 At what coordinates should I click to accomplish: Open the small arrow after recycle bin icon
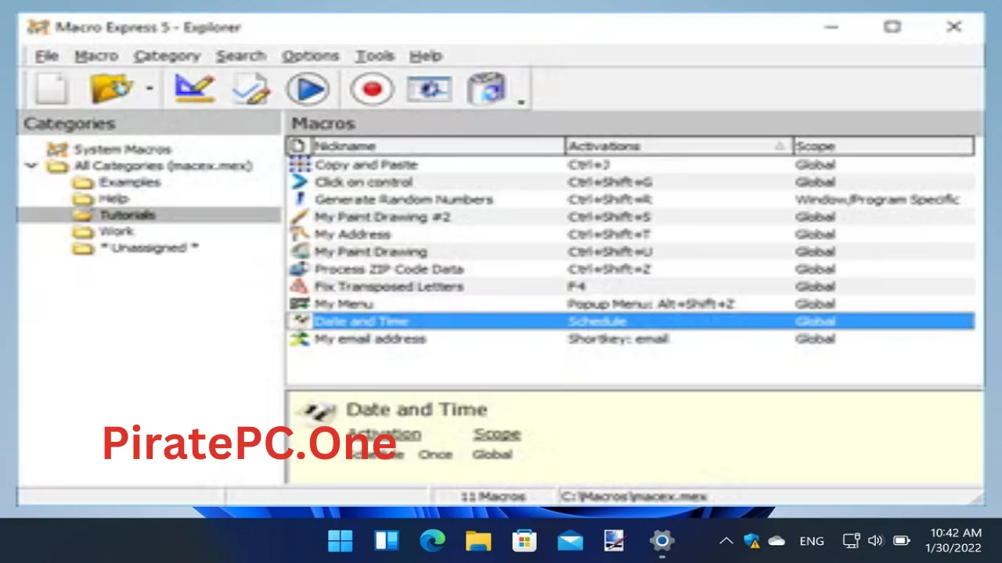coord(521,101)
